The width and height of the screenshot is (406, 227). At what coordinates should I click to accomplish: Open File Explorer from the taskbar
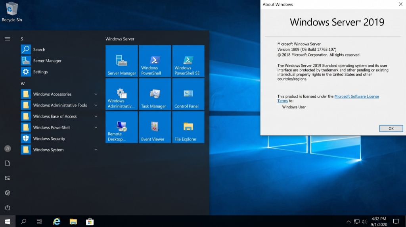tap(73, 221)
